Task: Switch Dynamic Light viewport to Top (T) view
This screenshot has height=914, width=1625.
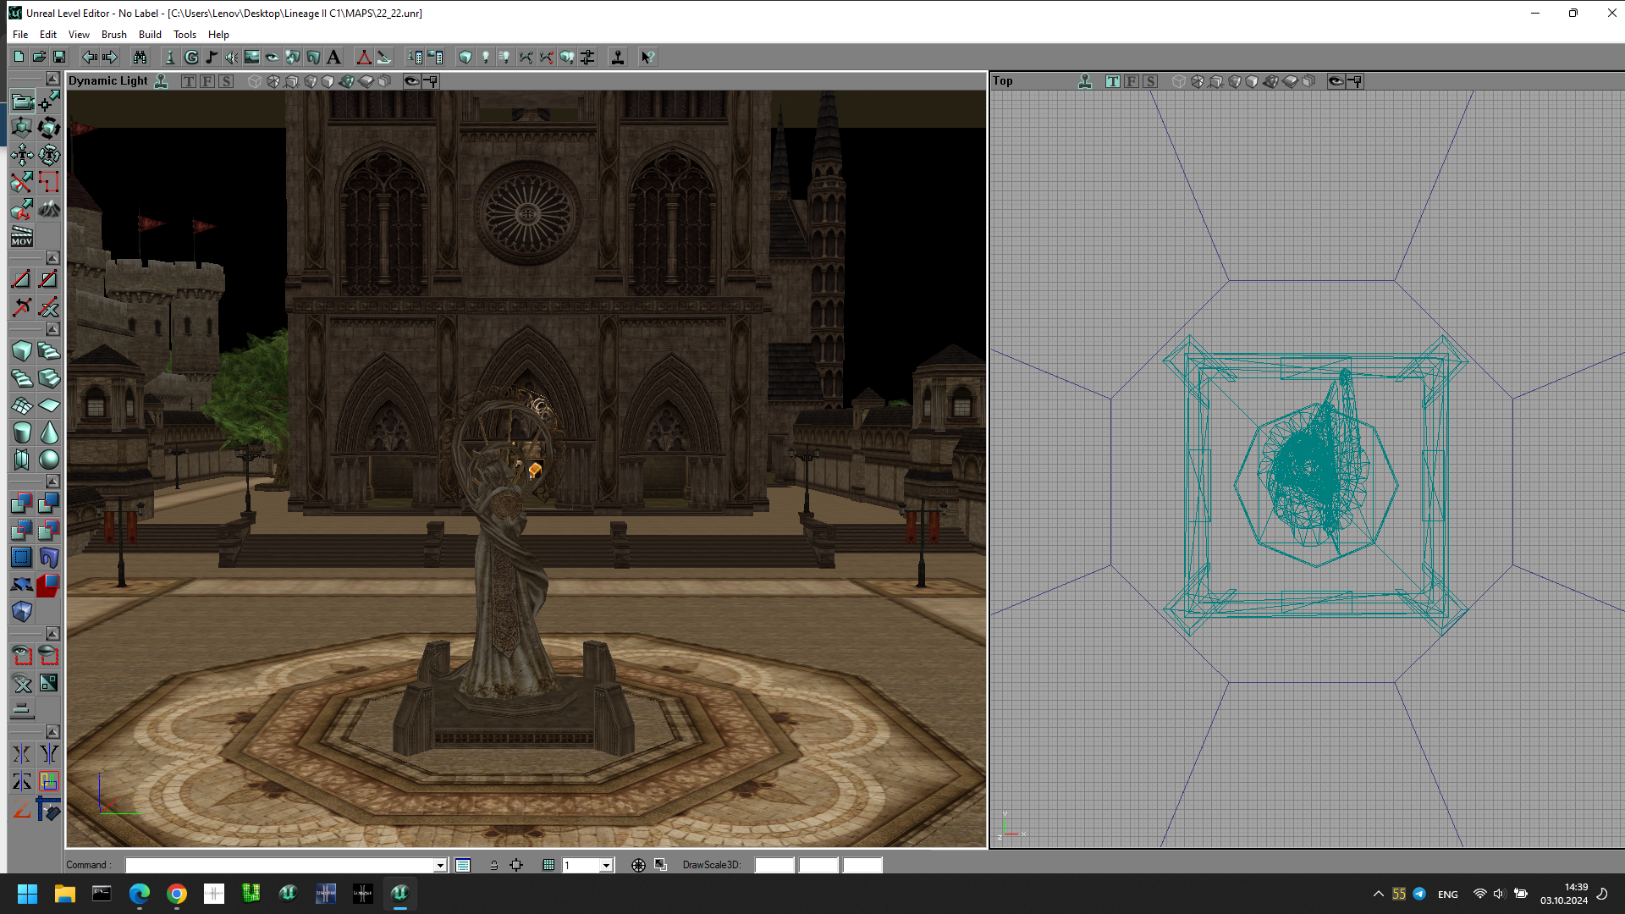Action: [x=189, y=81]
